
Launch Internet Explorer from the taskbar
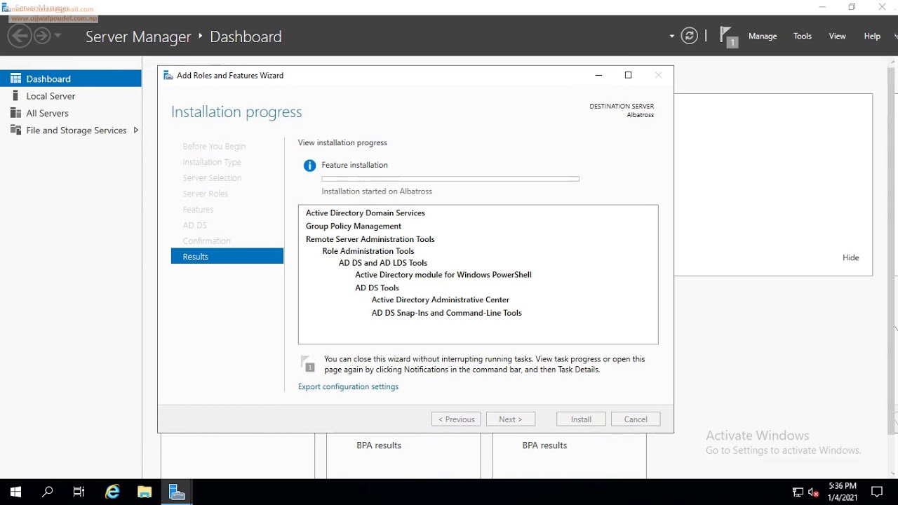(112, 492)
